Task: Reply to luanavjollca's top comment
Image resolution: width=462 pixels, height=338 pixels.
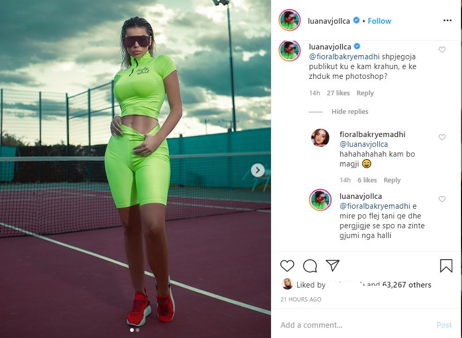Action: tap(365, 93)
